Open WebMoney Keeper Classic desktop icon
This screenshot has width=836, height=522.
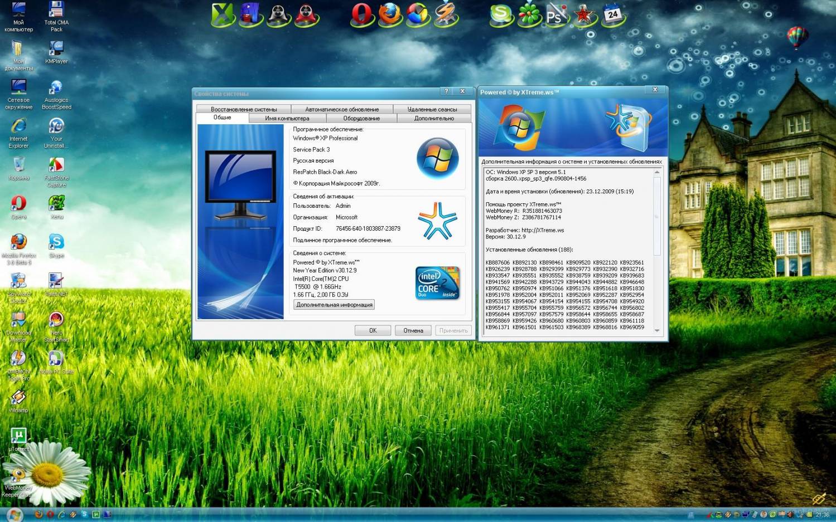18,482
